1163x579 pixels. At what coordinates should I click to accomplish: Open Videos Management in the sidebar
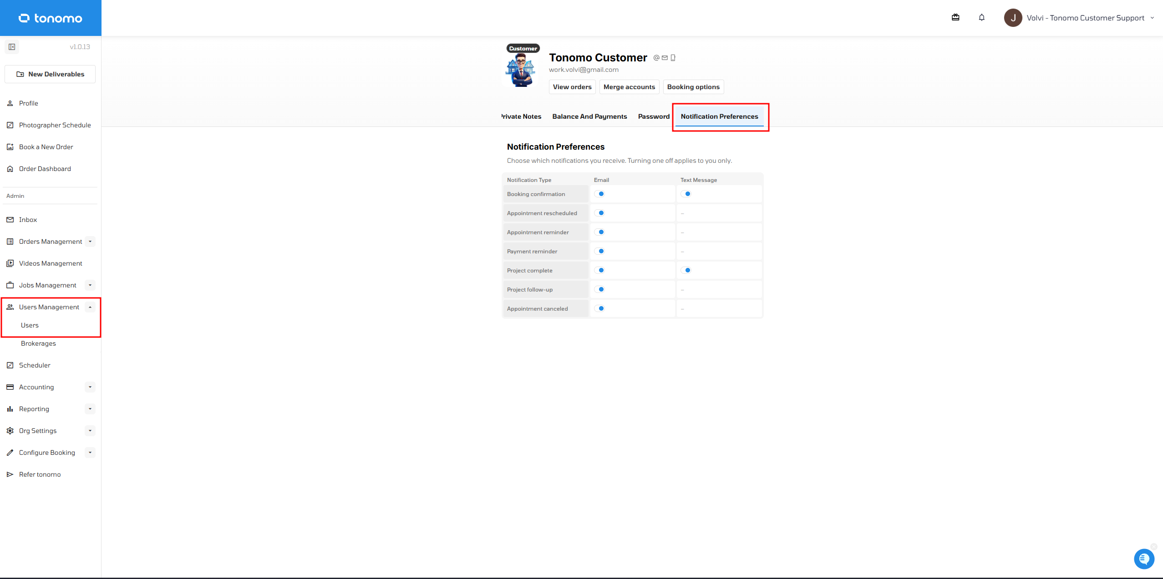click(50, 263)
